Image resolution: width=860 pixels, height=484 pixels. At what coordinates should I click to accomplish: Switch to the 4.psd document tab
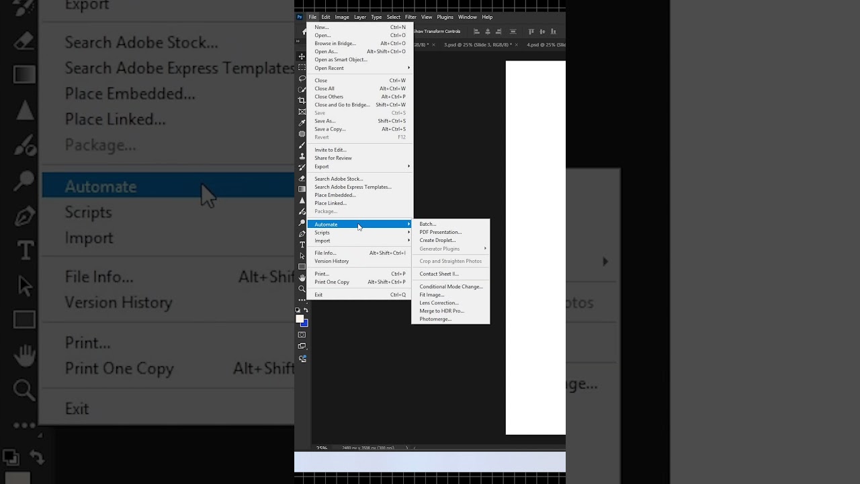546,44
